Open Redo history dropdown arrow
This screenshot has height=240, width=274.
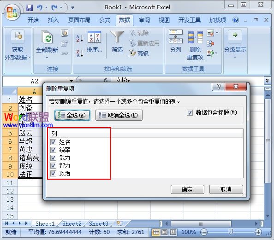pyautogui.click(x=61, y=7)
